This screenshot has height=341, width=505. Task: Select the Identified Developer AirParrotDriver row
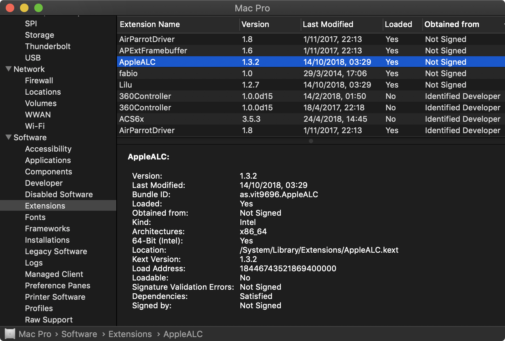coord(311,130)
